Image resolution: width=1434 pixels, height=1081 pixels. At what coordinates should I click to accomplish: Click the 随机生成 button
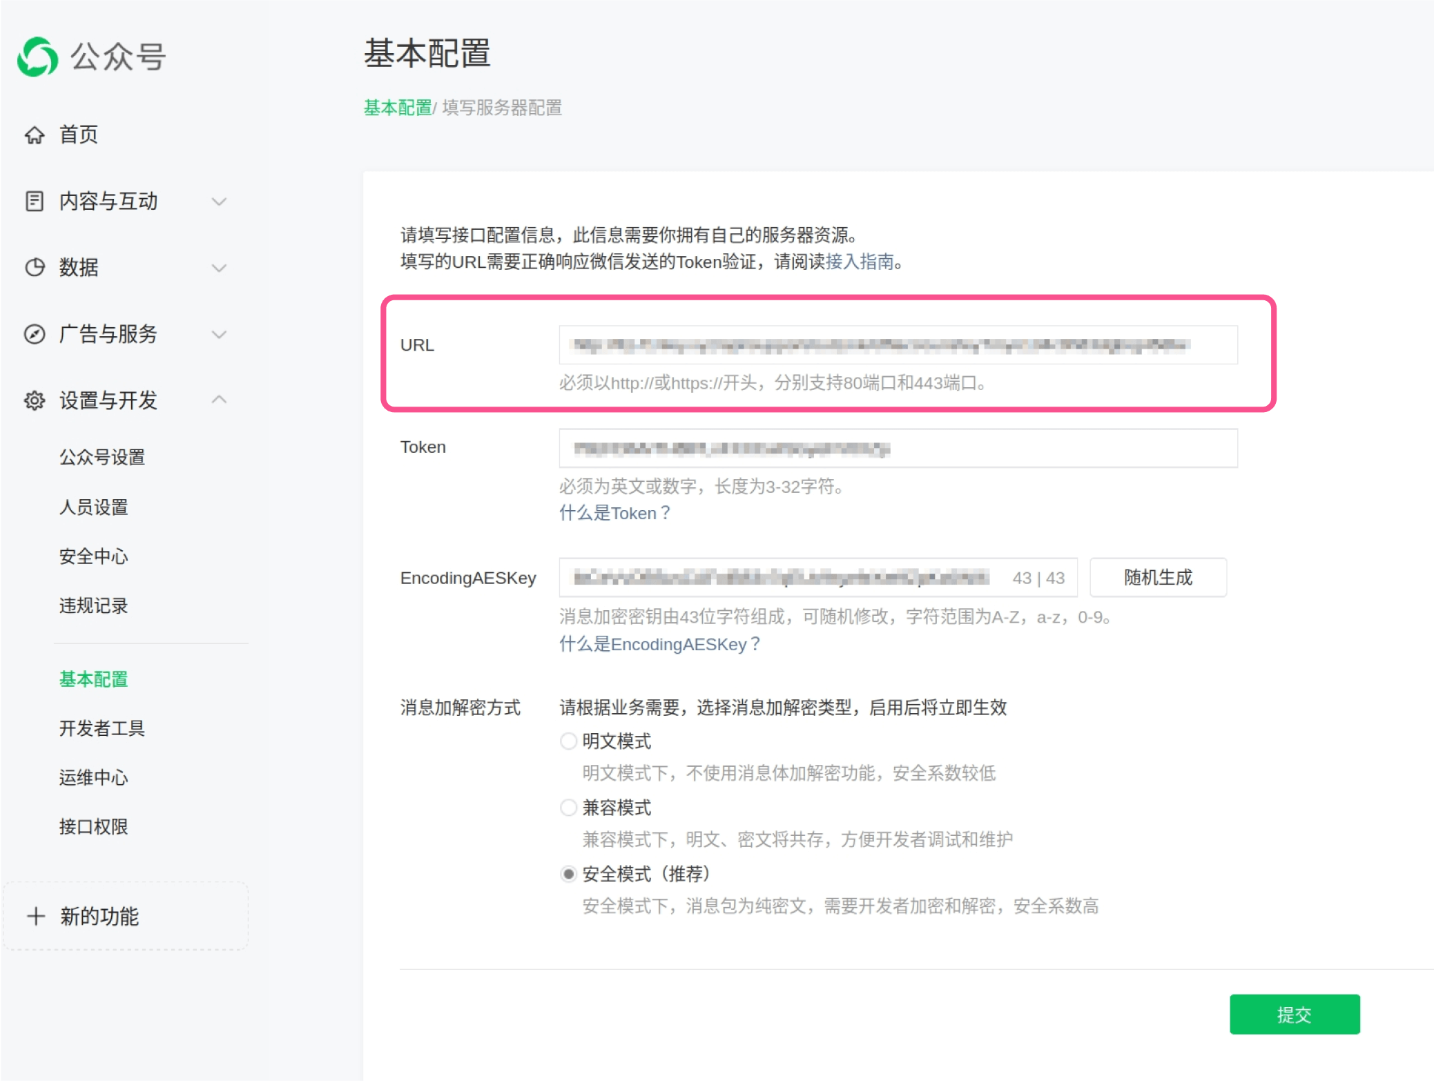[x=1157, y=577]
